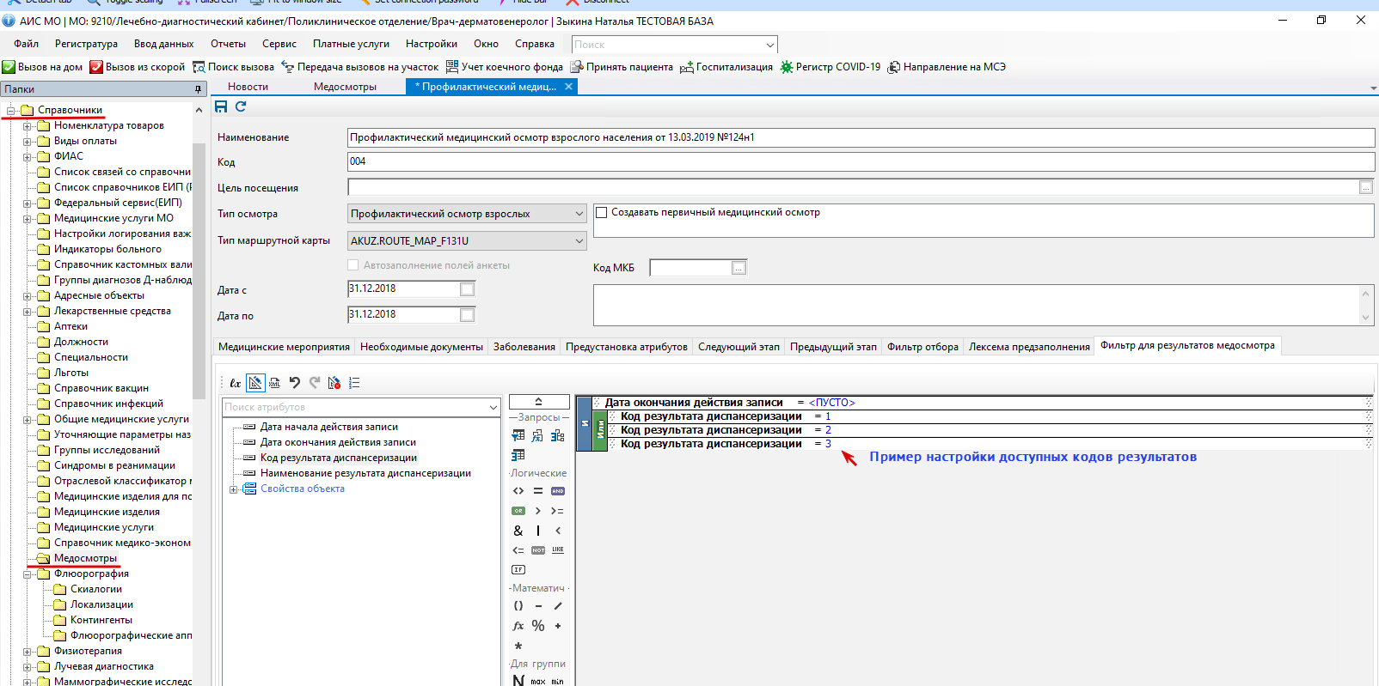This screenshot has height=686, width=1379.
Task: Toggle 'Создавать первичный медицинский осмотр' checkbox
Action: 602,213
